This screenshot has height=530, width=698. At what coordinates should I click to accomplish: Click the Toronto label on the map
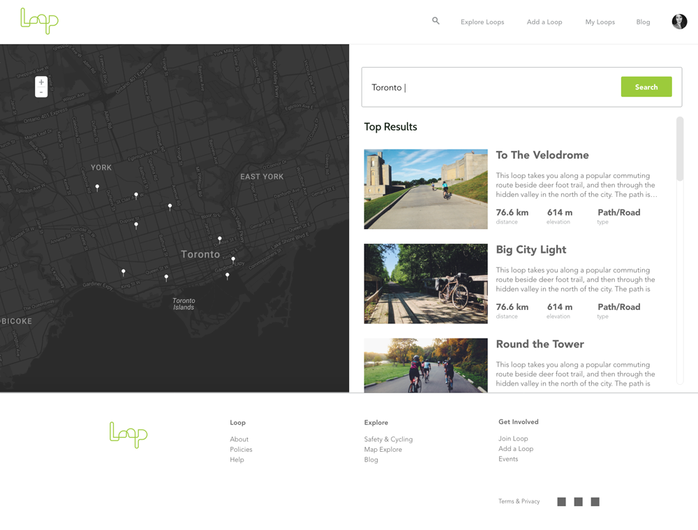200,254
